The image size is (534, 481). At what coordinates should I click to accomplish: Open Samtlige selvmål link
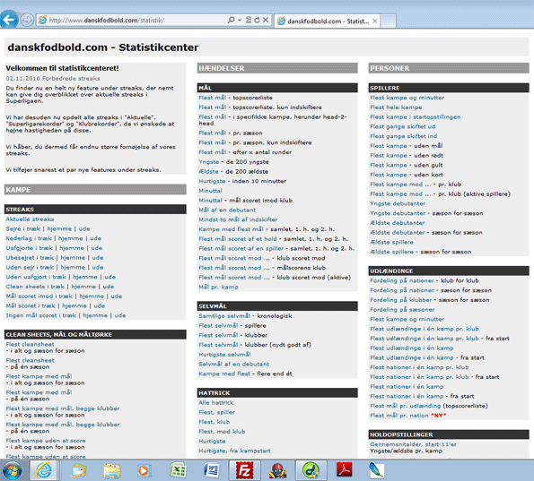(224, 316)
